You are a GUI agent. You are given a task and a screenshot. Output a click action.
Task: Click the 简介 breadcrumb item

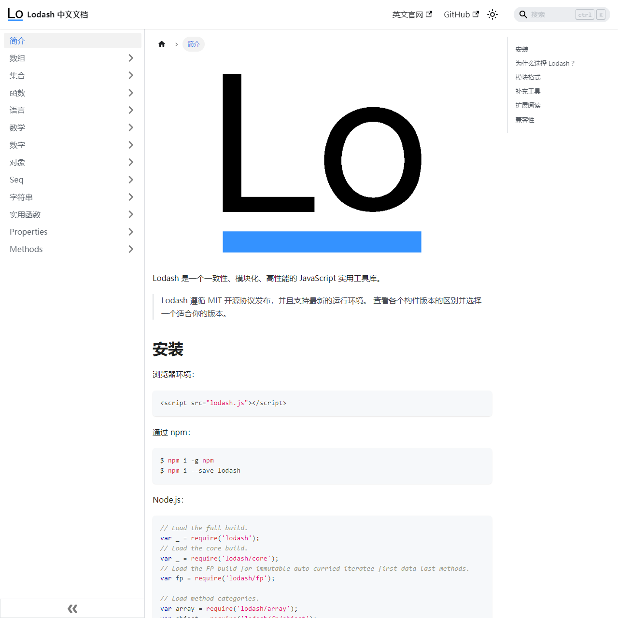[x=194, y=44]
